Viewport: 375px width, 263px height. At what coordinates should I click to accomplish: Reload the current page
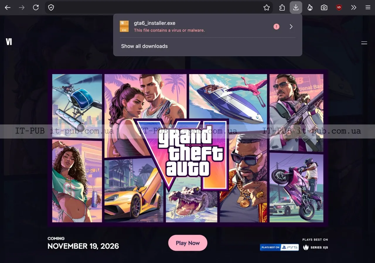pos(36,8)
